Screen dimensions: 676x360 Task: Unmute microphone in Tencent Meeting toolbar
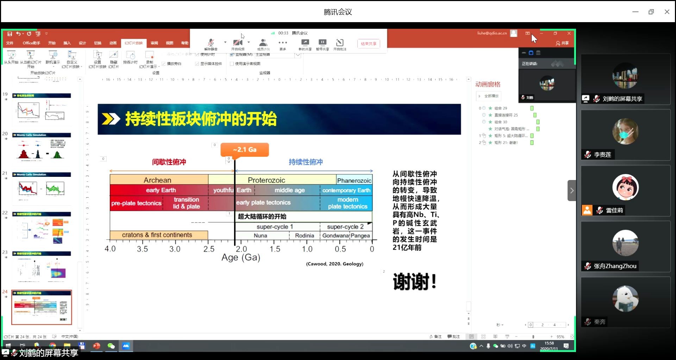[x=211, y=45]
